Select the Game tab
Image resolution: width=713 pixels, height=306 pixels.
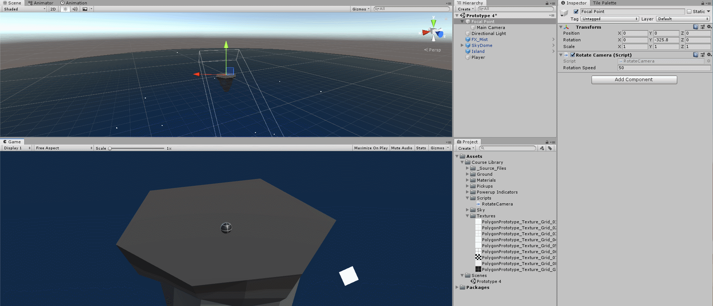(12, 142)
